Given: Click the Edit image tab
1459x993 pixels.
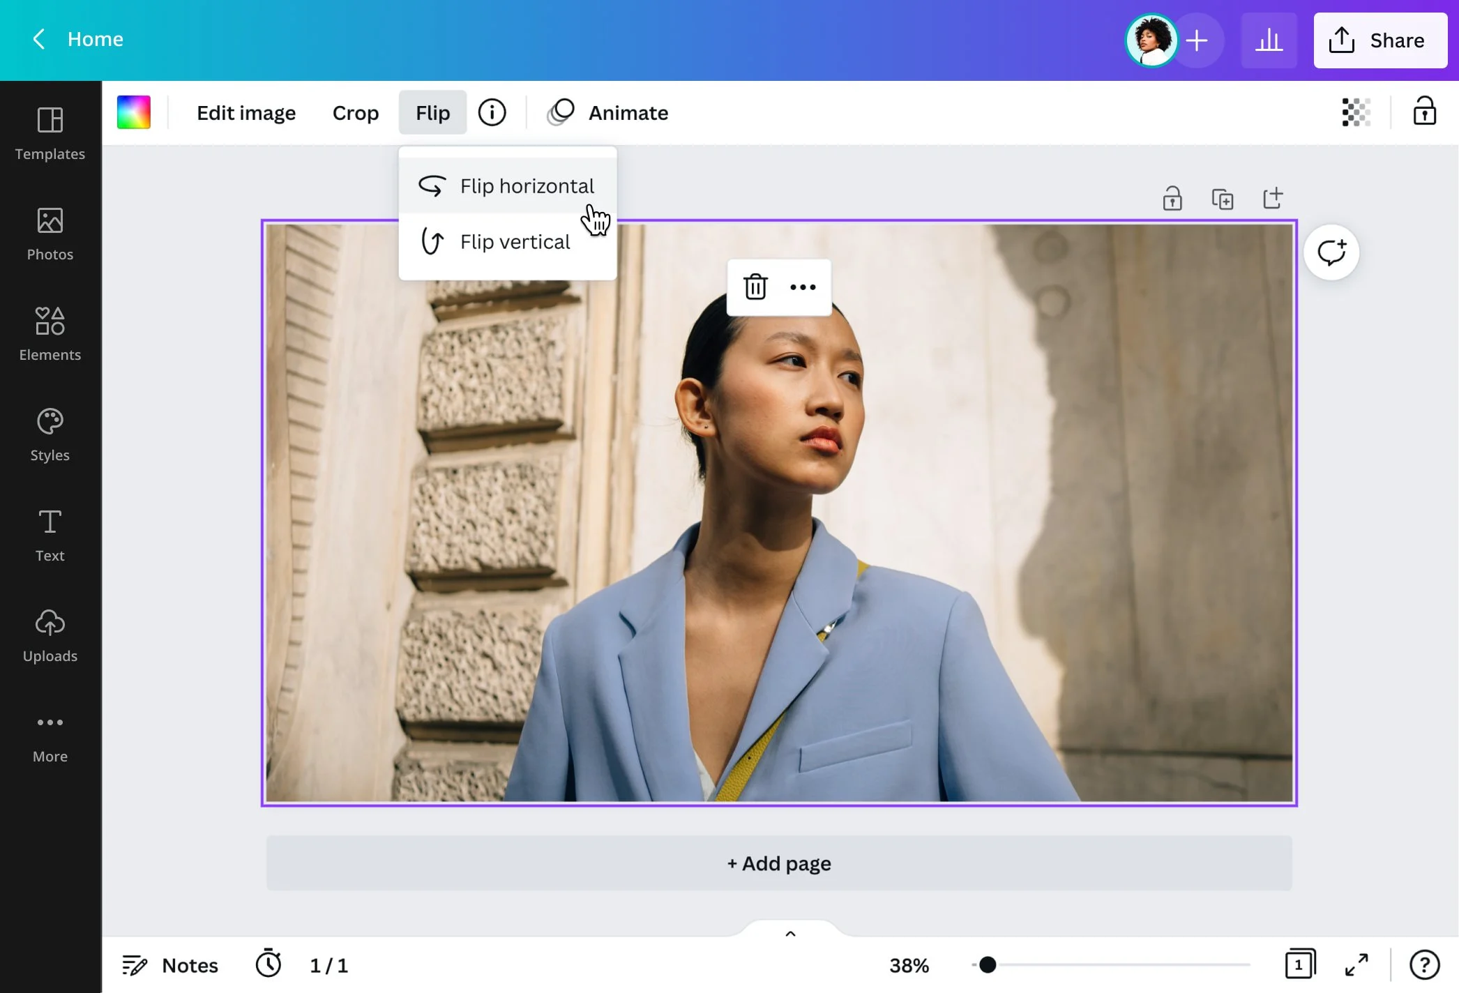Looking at the screenshot, I should 246,112.
